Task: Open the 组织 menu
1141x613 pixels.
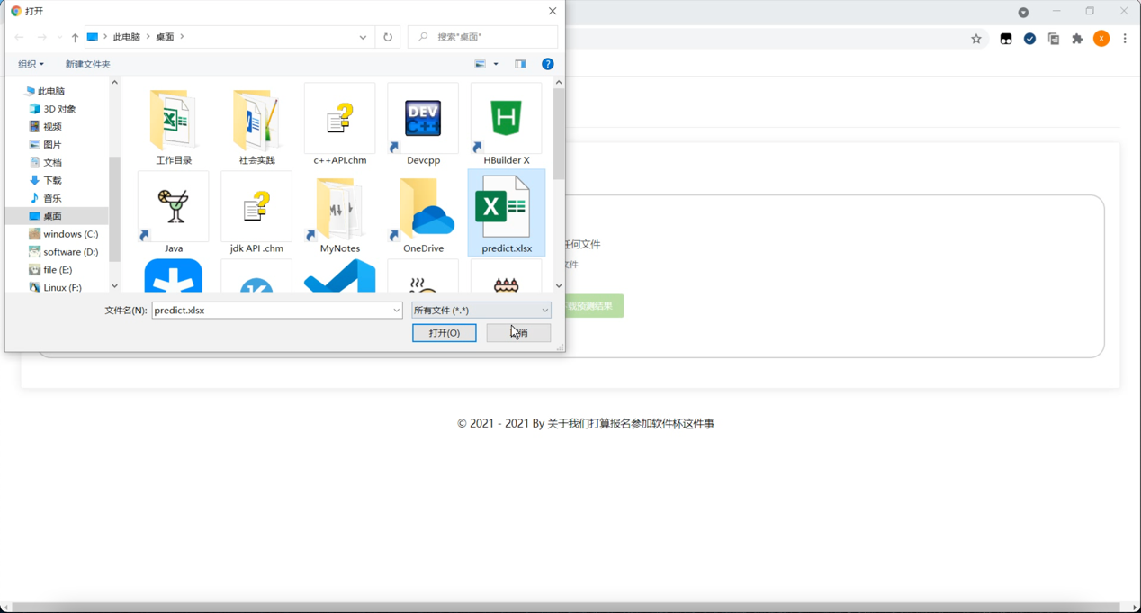Action: pos(31,64)
